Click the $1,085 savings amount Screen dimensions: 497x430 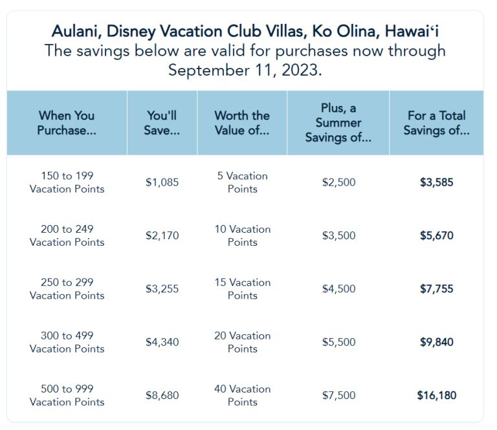point(162,182)
